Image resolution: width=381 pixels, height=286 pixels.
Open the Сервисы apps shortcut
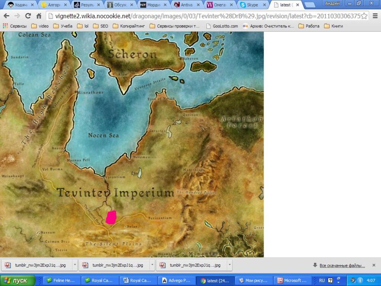click(x=14, y=26)
